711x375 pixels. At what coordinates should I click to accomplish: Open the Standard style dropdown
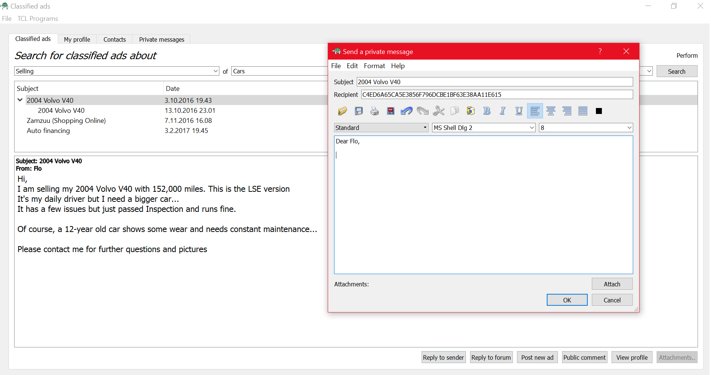pyautogui.click(x=424, y=127)
